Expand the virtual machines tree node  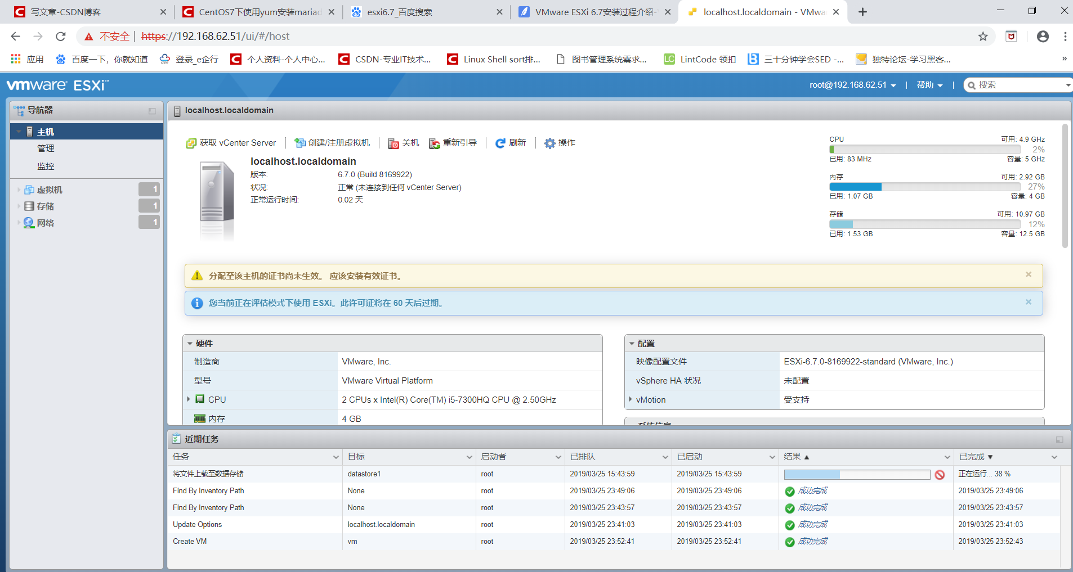coord(19,190)
